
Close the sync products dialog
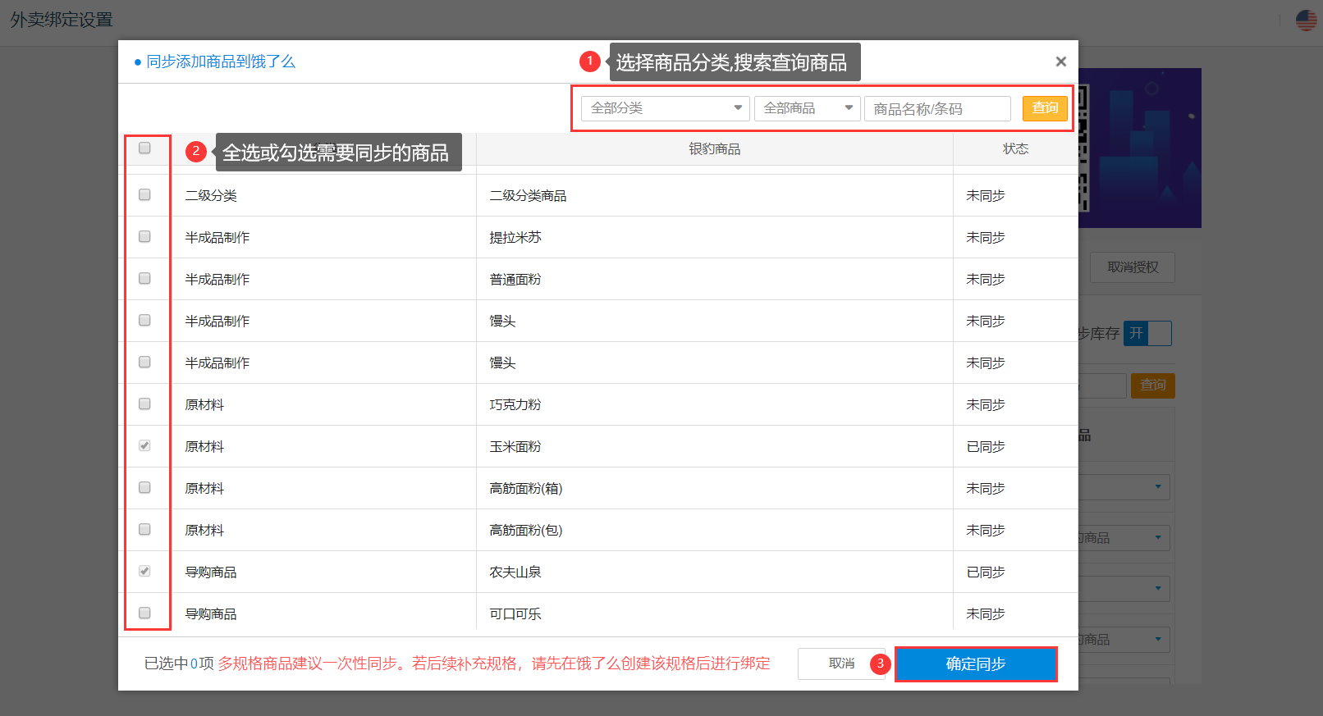(1060, 62)
